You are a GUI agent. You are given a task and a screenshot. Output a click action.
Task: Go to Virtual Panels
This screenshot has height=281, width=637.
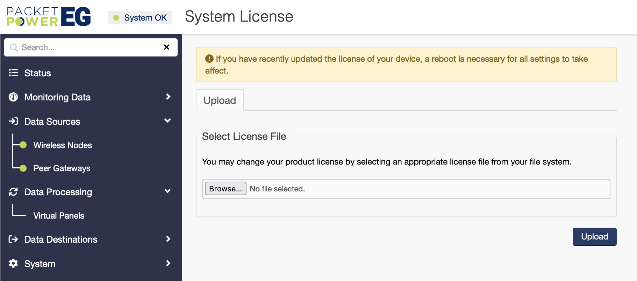(x=59, y=216)
